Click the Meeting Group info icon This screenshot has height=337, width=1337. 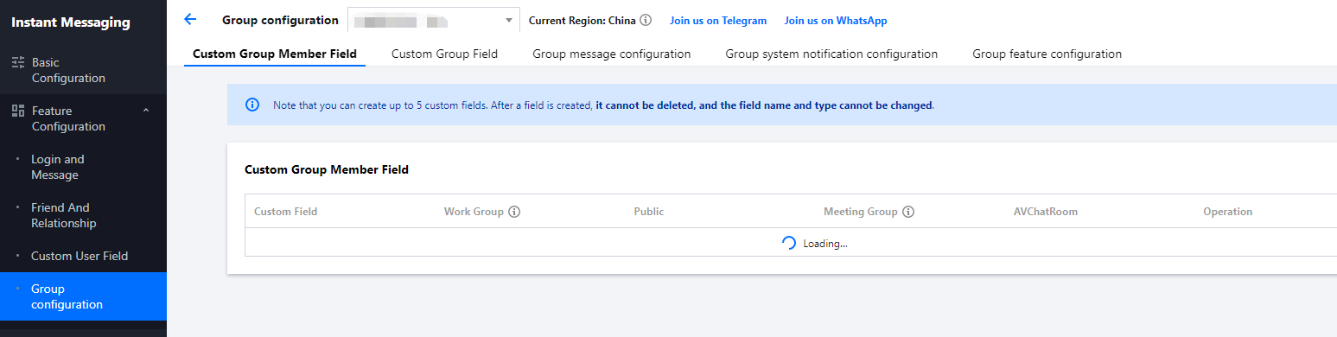[908, 212]
